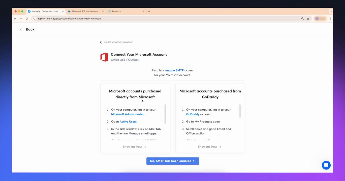Image resolution: width=345 pixels, height=181 pixels.
Task: Open the Microsoft Admin center link
Action: (127, 114)
